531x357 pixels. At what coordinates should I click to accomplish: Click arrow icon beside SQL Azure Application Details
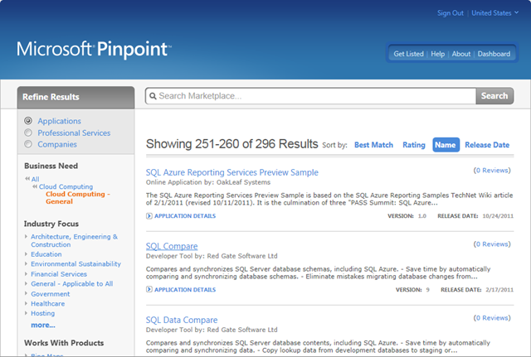[x=149, y=216]
